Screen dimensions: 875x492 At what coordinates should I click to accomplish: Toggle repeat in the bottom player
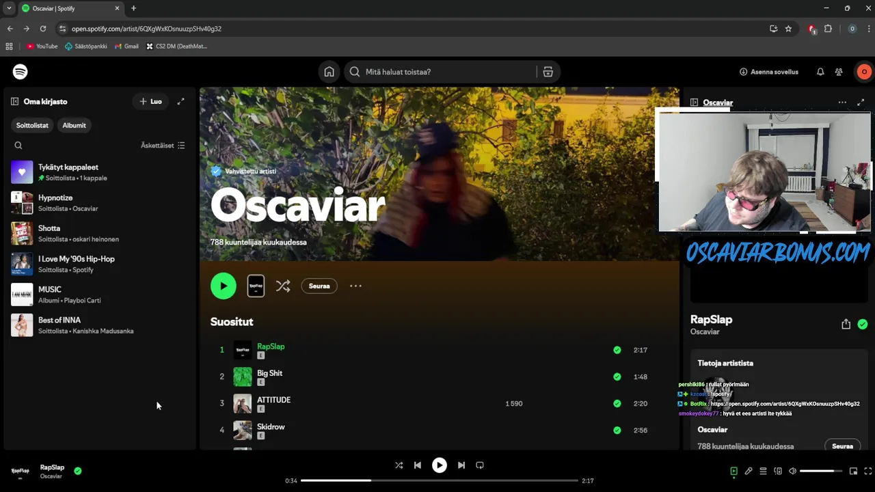click(480, 465)
